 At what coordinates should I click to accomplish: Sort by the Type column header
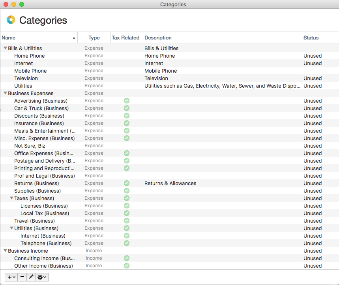[x=94, y=38]
